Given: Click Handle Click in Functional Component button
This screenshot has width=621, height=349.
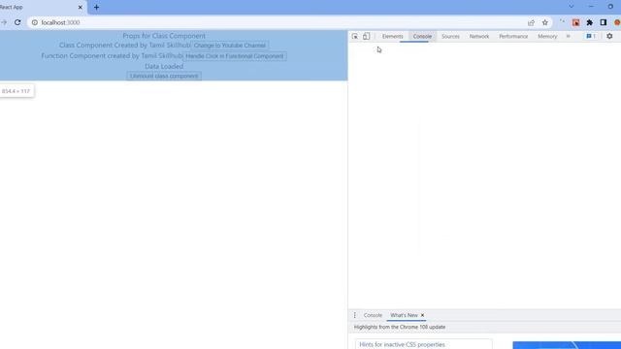Looking at the screenshot, I should point(235,56).
